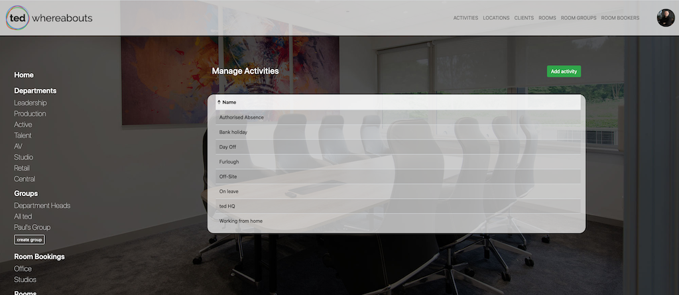Navigate to Room Bookers page
The height and width of the screenshot is (295, 679).
click(620, 18)
